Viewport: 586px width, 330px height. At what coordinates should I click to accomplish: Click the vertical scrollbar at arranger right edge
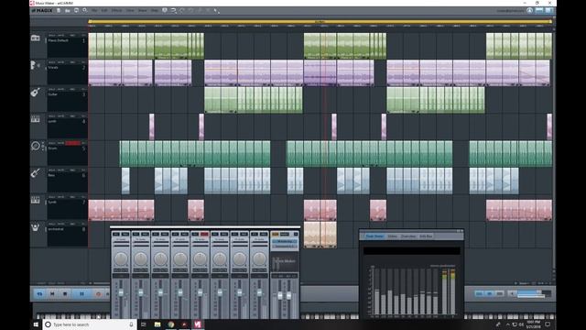tap(554, 149)
